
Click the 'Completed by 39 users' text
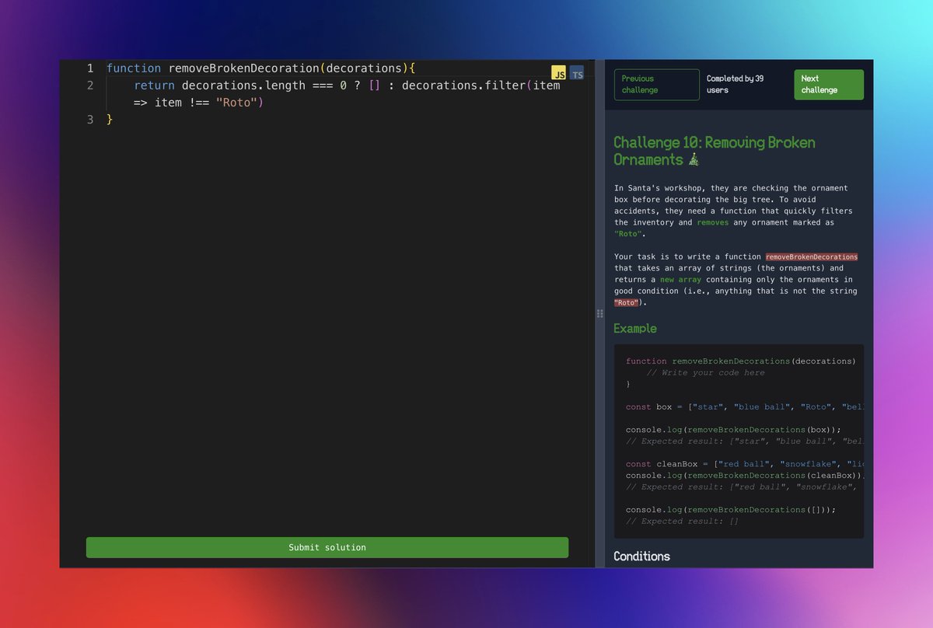click(x=736, y=85)
